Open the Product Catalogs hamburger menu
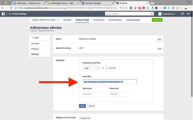Screen dimensions: 193x120 coord(9,14)
